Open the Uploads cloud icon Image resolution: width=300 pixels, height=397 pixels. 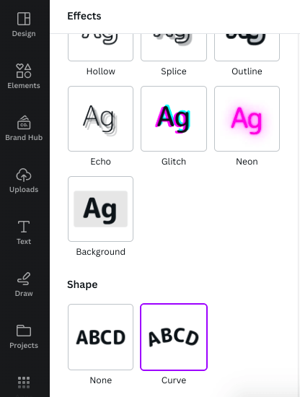click(x=24, y=175)
